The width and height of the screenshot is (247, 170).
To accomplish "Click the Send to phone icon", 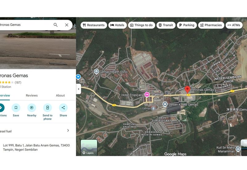I will [48, 107].
